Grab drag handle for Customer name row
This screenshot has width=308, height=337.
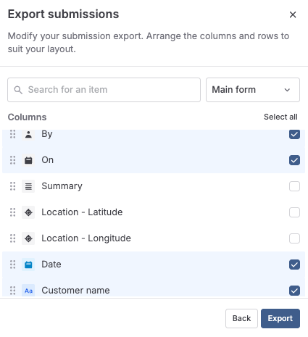point(12,291)
